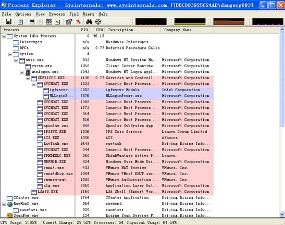This screenshot has width=285, height=225.
Task: Open the Process menu
Action: tap(57, 14)
